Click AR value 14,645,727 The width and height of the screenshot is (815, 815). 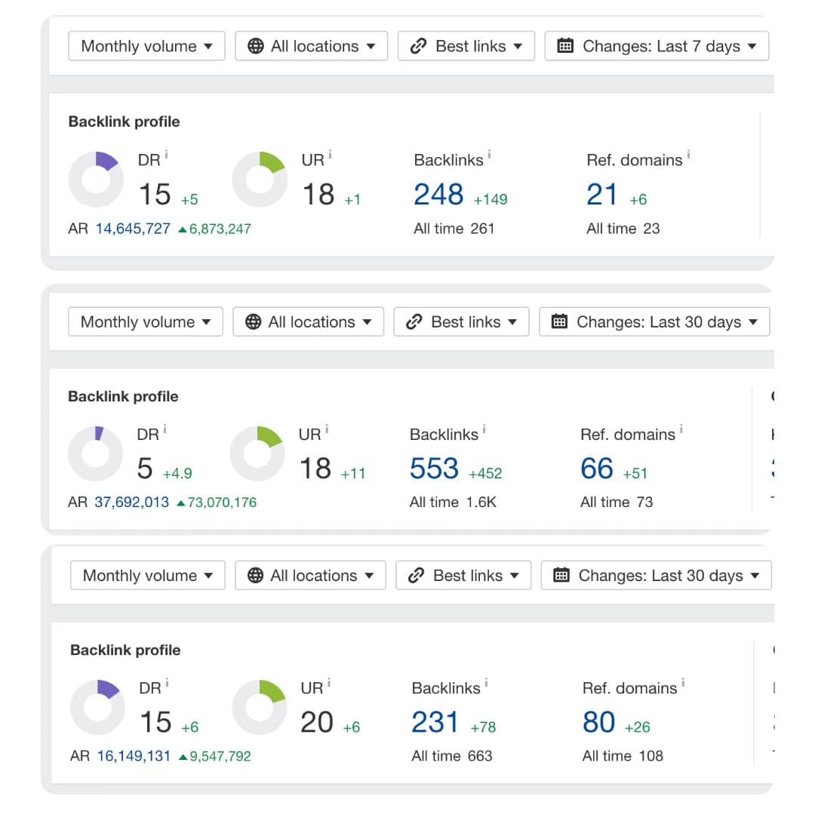point(133,229)
